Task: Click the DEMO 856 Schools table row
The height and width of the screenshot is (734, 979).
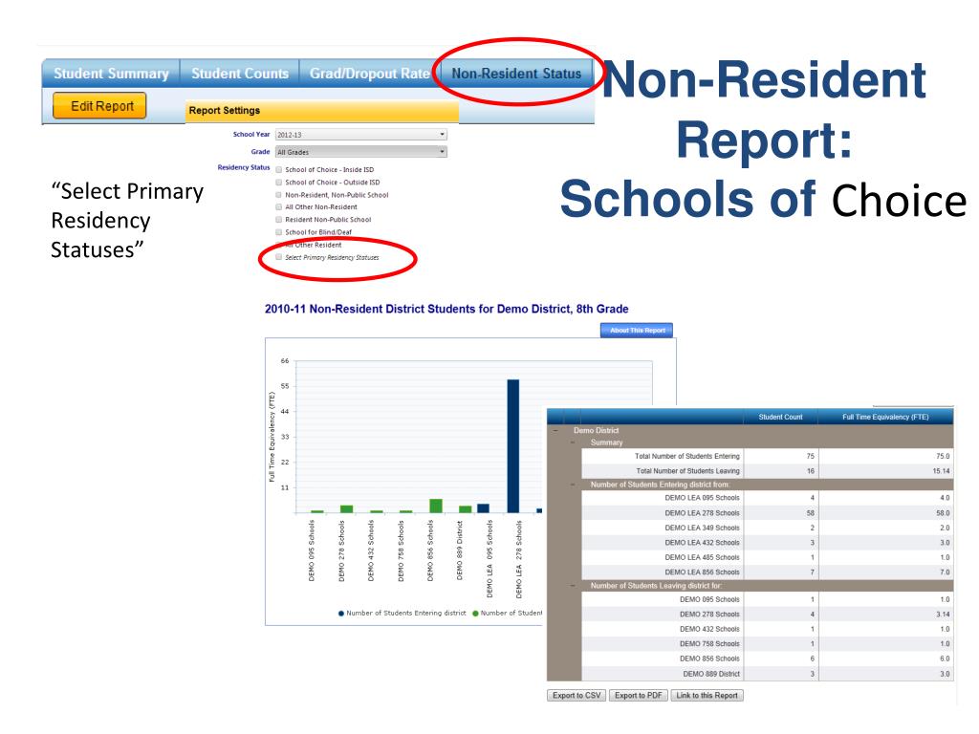Action: pos(768,658)
